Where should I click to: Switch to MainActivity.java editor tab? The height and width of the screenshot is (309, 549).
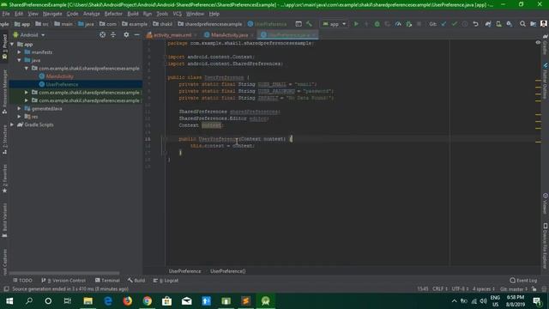[229, 35]
